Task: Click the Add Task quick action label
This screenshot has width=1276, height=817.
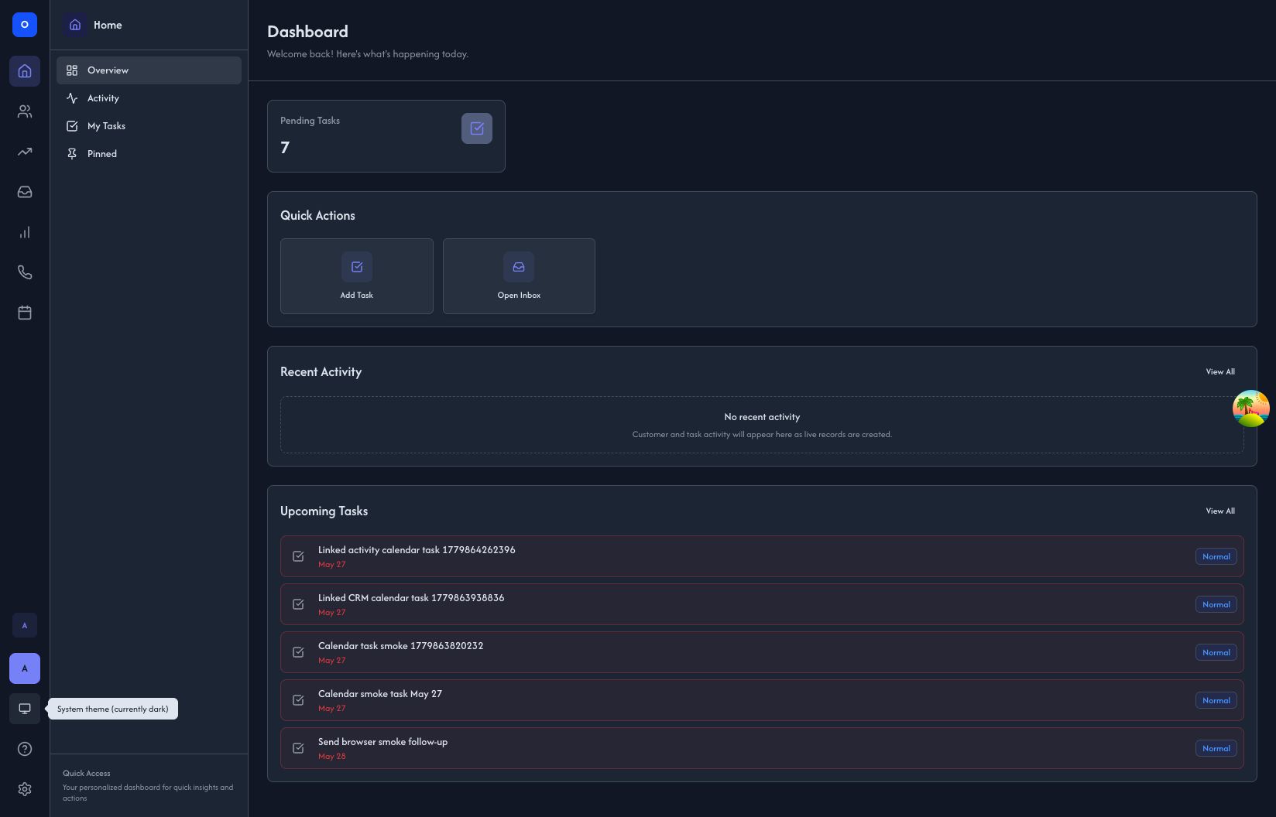Action: (x=357, y=296)
